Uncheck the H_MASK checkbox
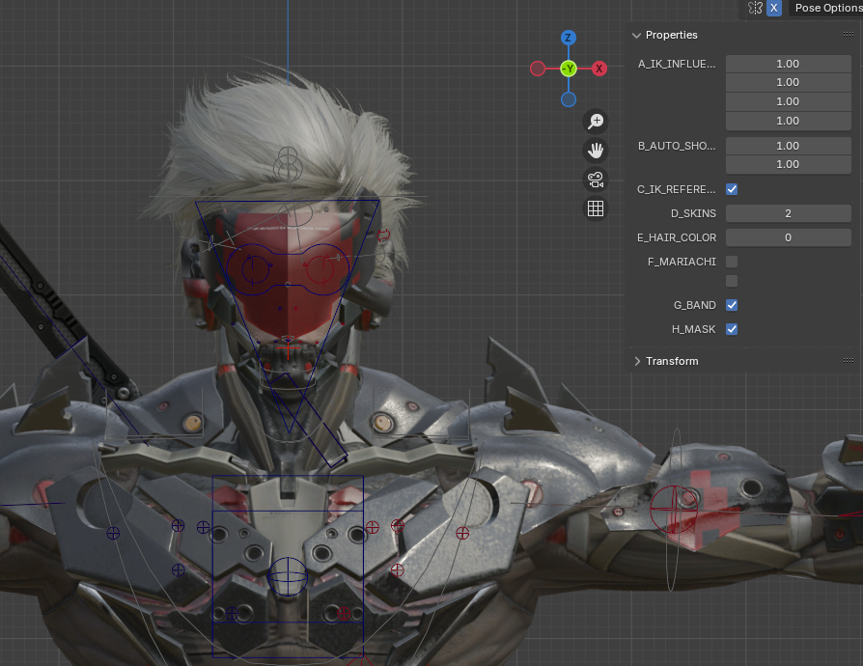The image size is (863, 666). point(732,329)
